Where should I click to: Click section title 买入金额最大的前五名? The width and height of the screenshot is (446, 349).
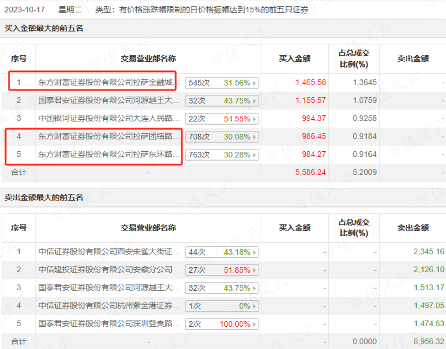pos(44,28)
